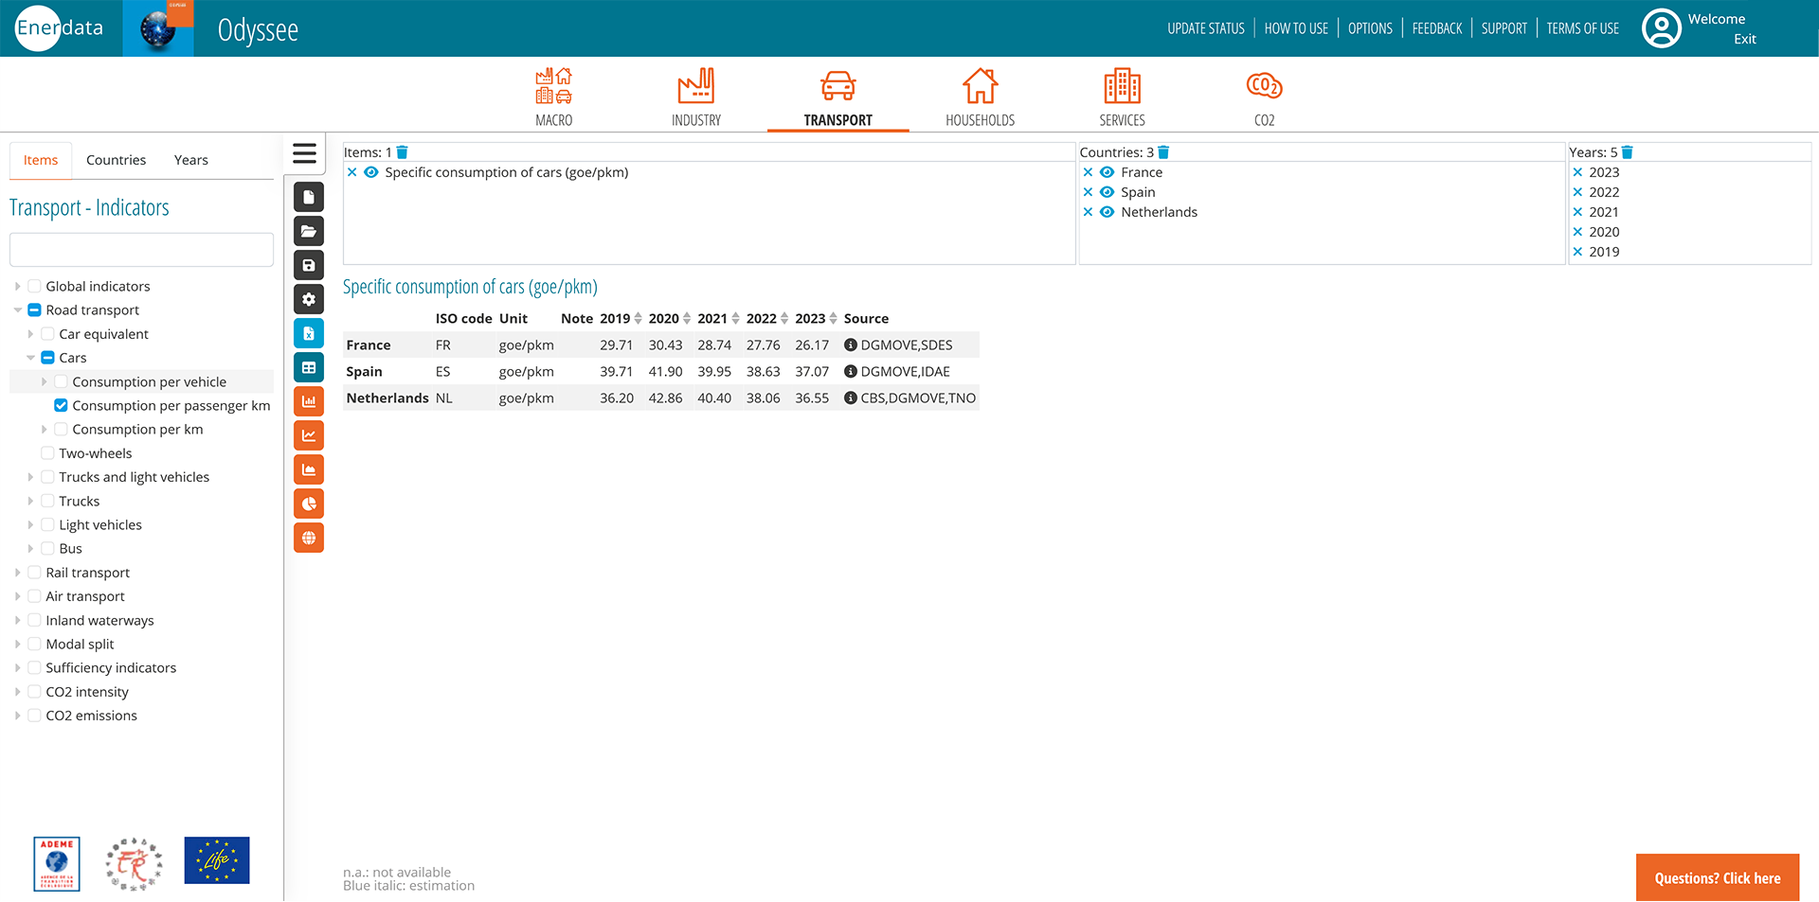Open the Households sector icon
Image resolution: width=1819 pixels, height=902 pixels.
tap(980, 97)
